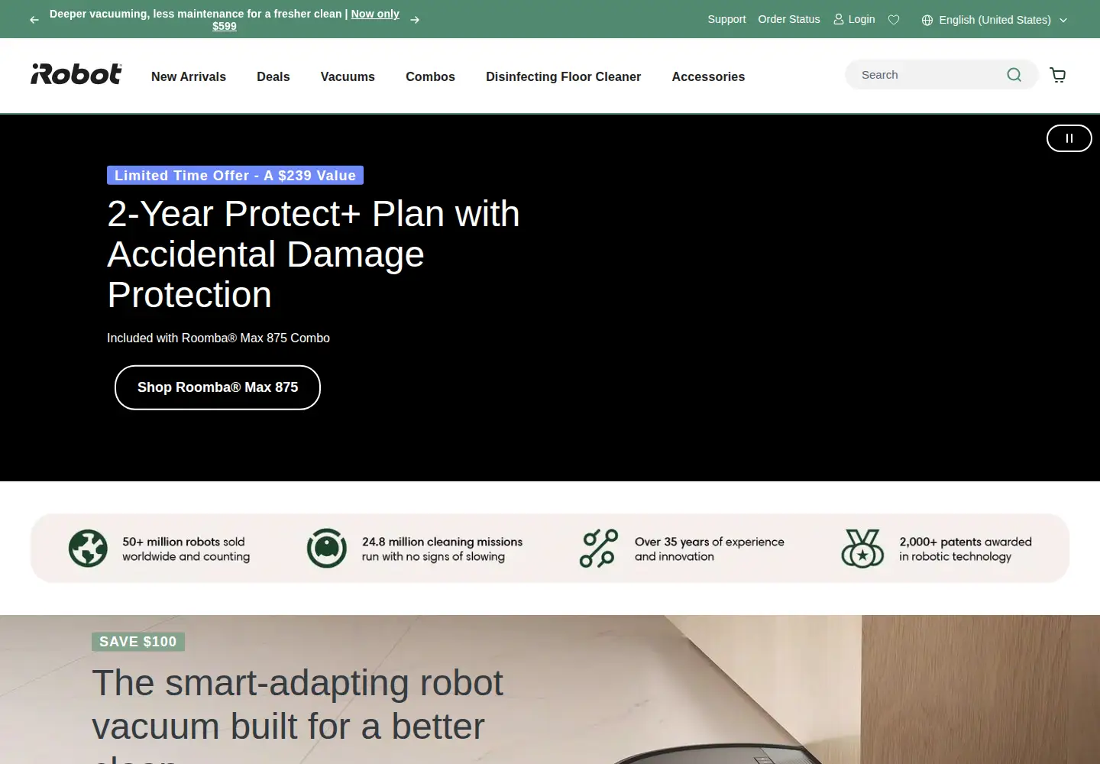Click the path icon for 35 years experience
The width and height of the screenshot is (1100, 764).
tap(599, 549)
